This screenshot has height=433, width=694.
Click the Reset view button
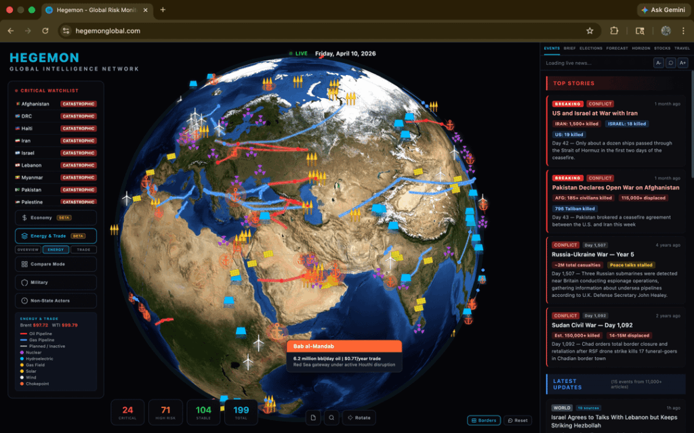[518, 420]
